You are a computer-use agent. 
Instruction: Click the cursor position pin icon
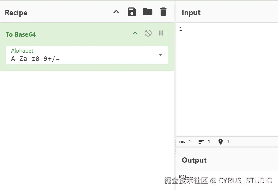click(220, 142)
